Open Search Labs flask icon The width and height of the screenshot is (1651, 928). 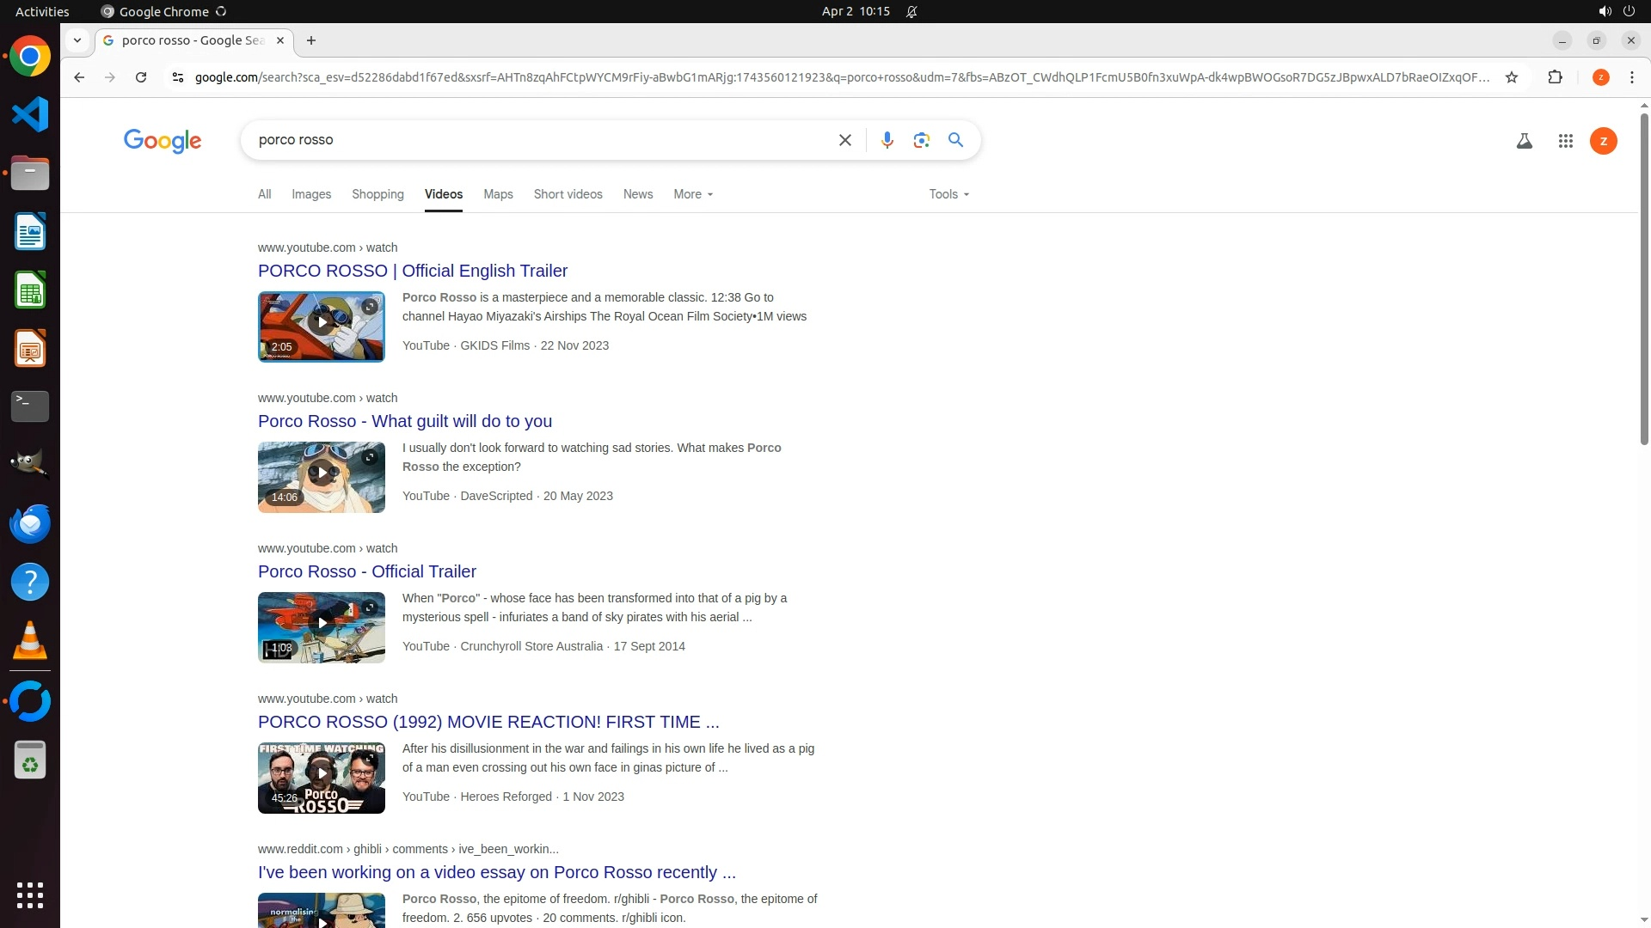[1524, 141]
